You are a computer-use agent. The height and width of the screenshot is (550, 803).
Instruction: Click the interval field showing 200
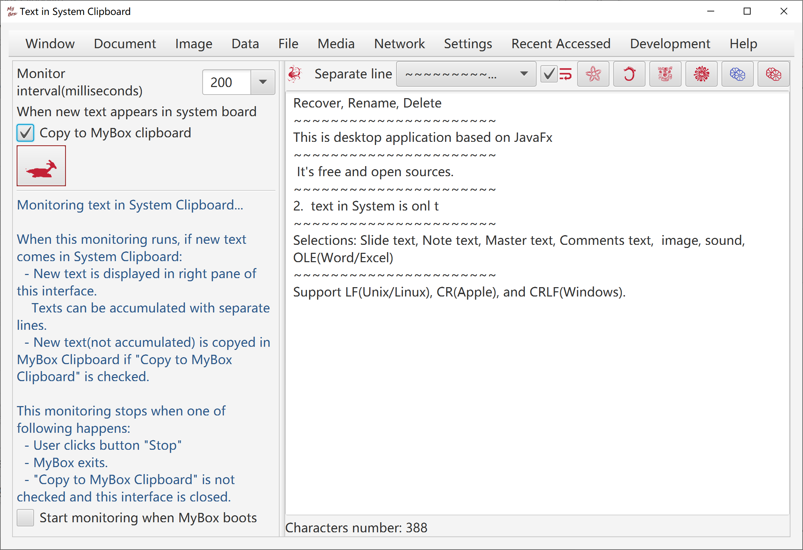[227, 82]
